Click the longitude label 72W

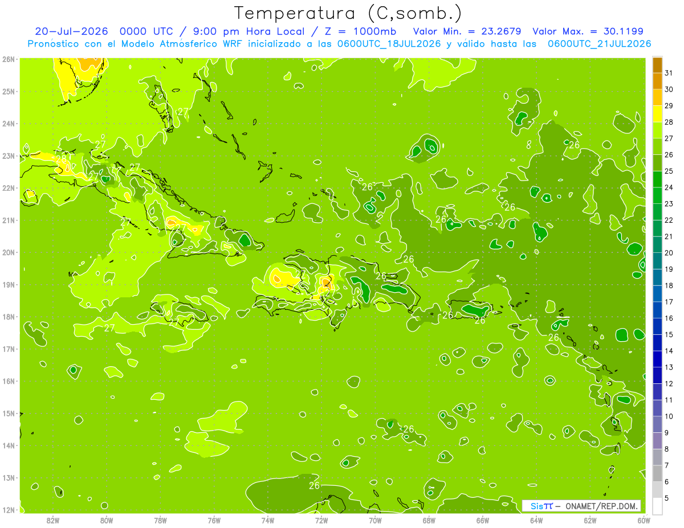[x=321, y=520]
